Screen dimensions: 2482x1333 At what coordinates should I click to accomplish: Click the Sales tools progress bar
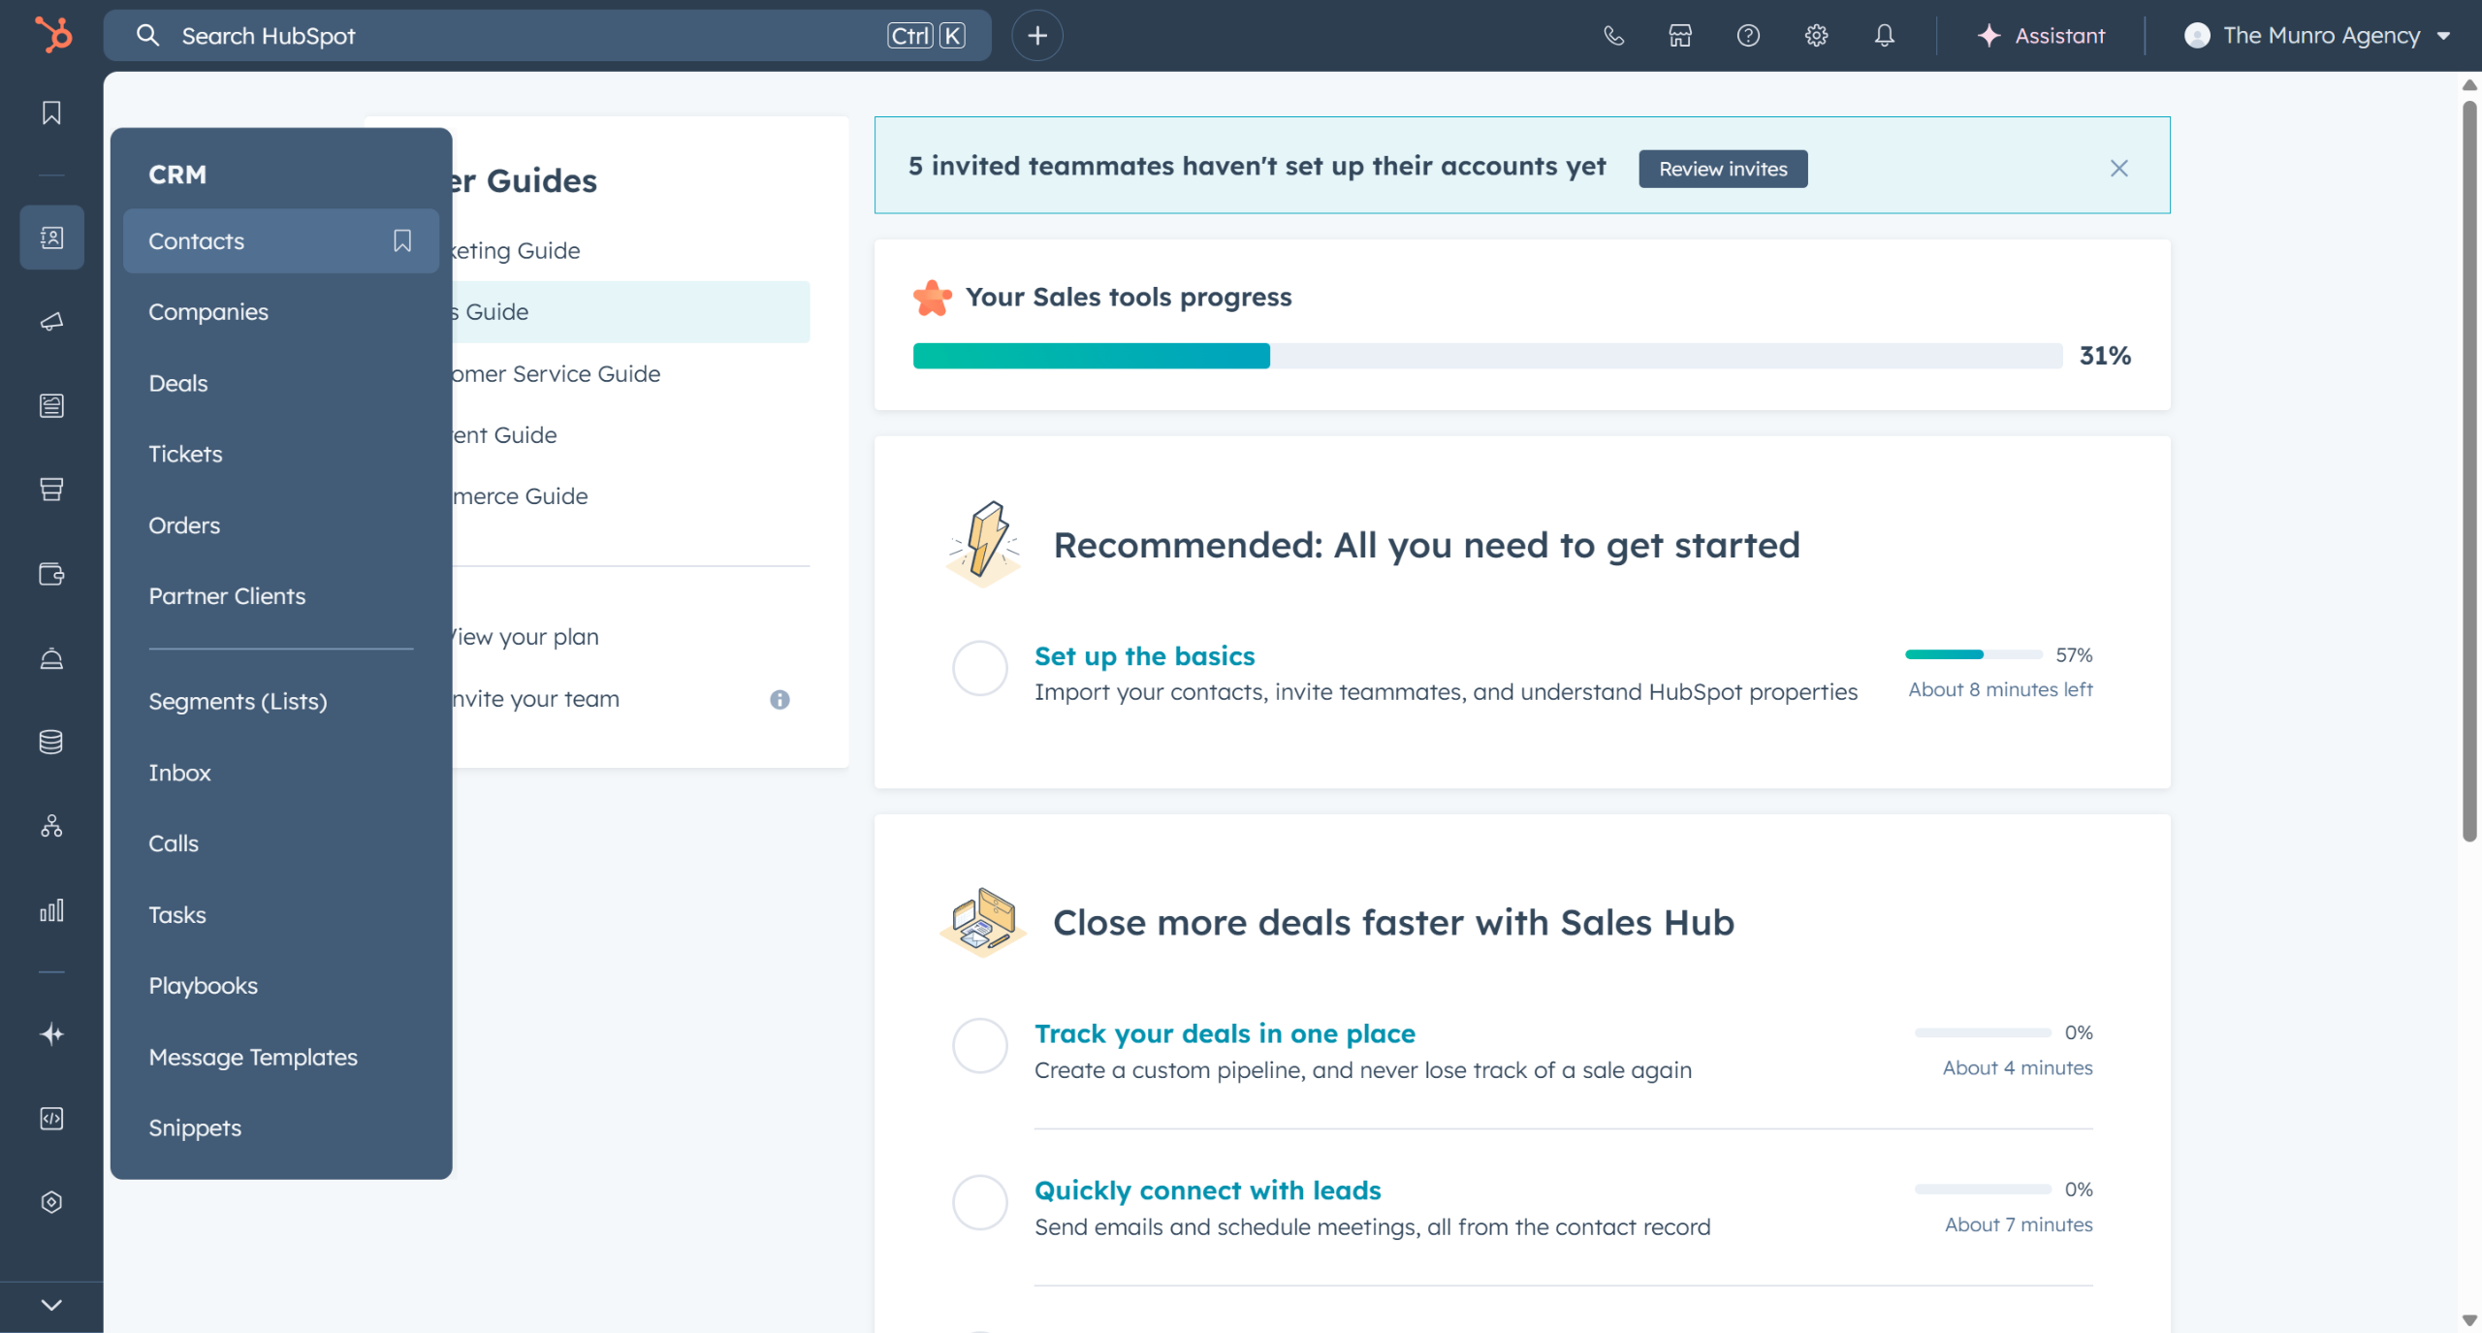(x=1487, y=356)
